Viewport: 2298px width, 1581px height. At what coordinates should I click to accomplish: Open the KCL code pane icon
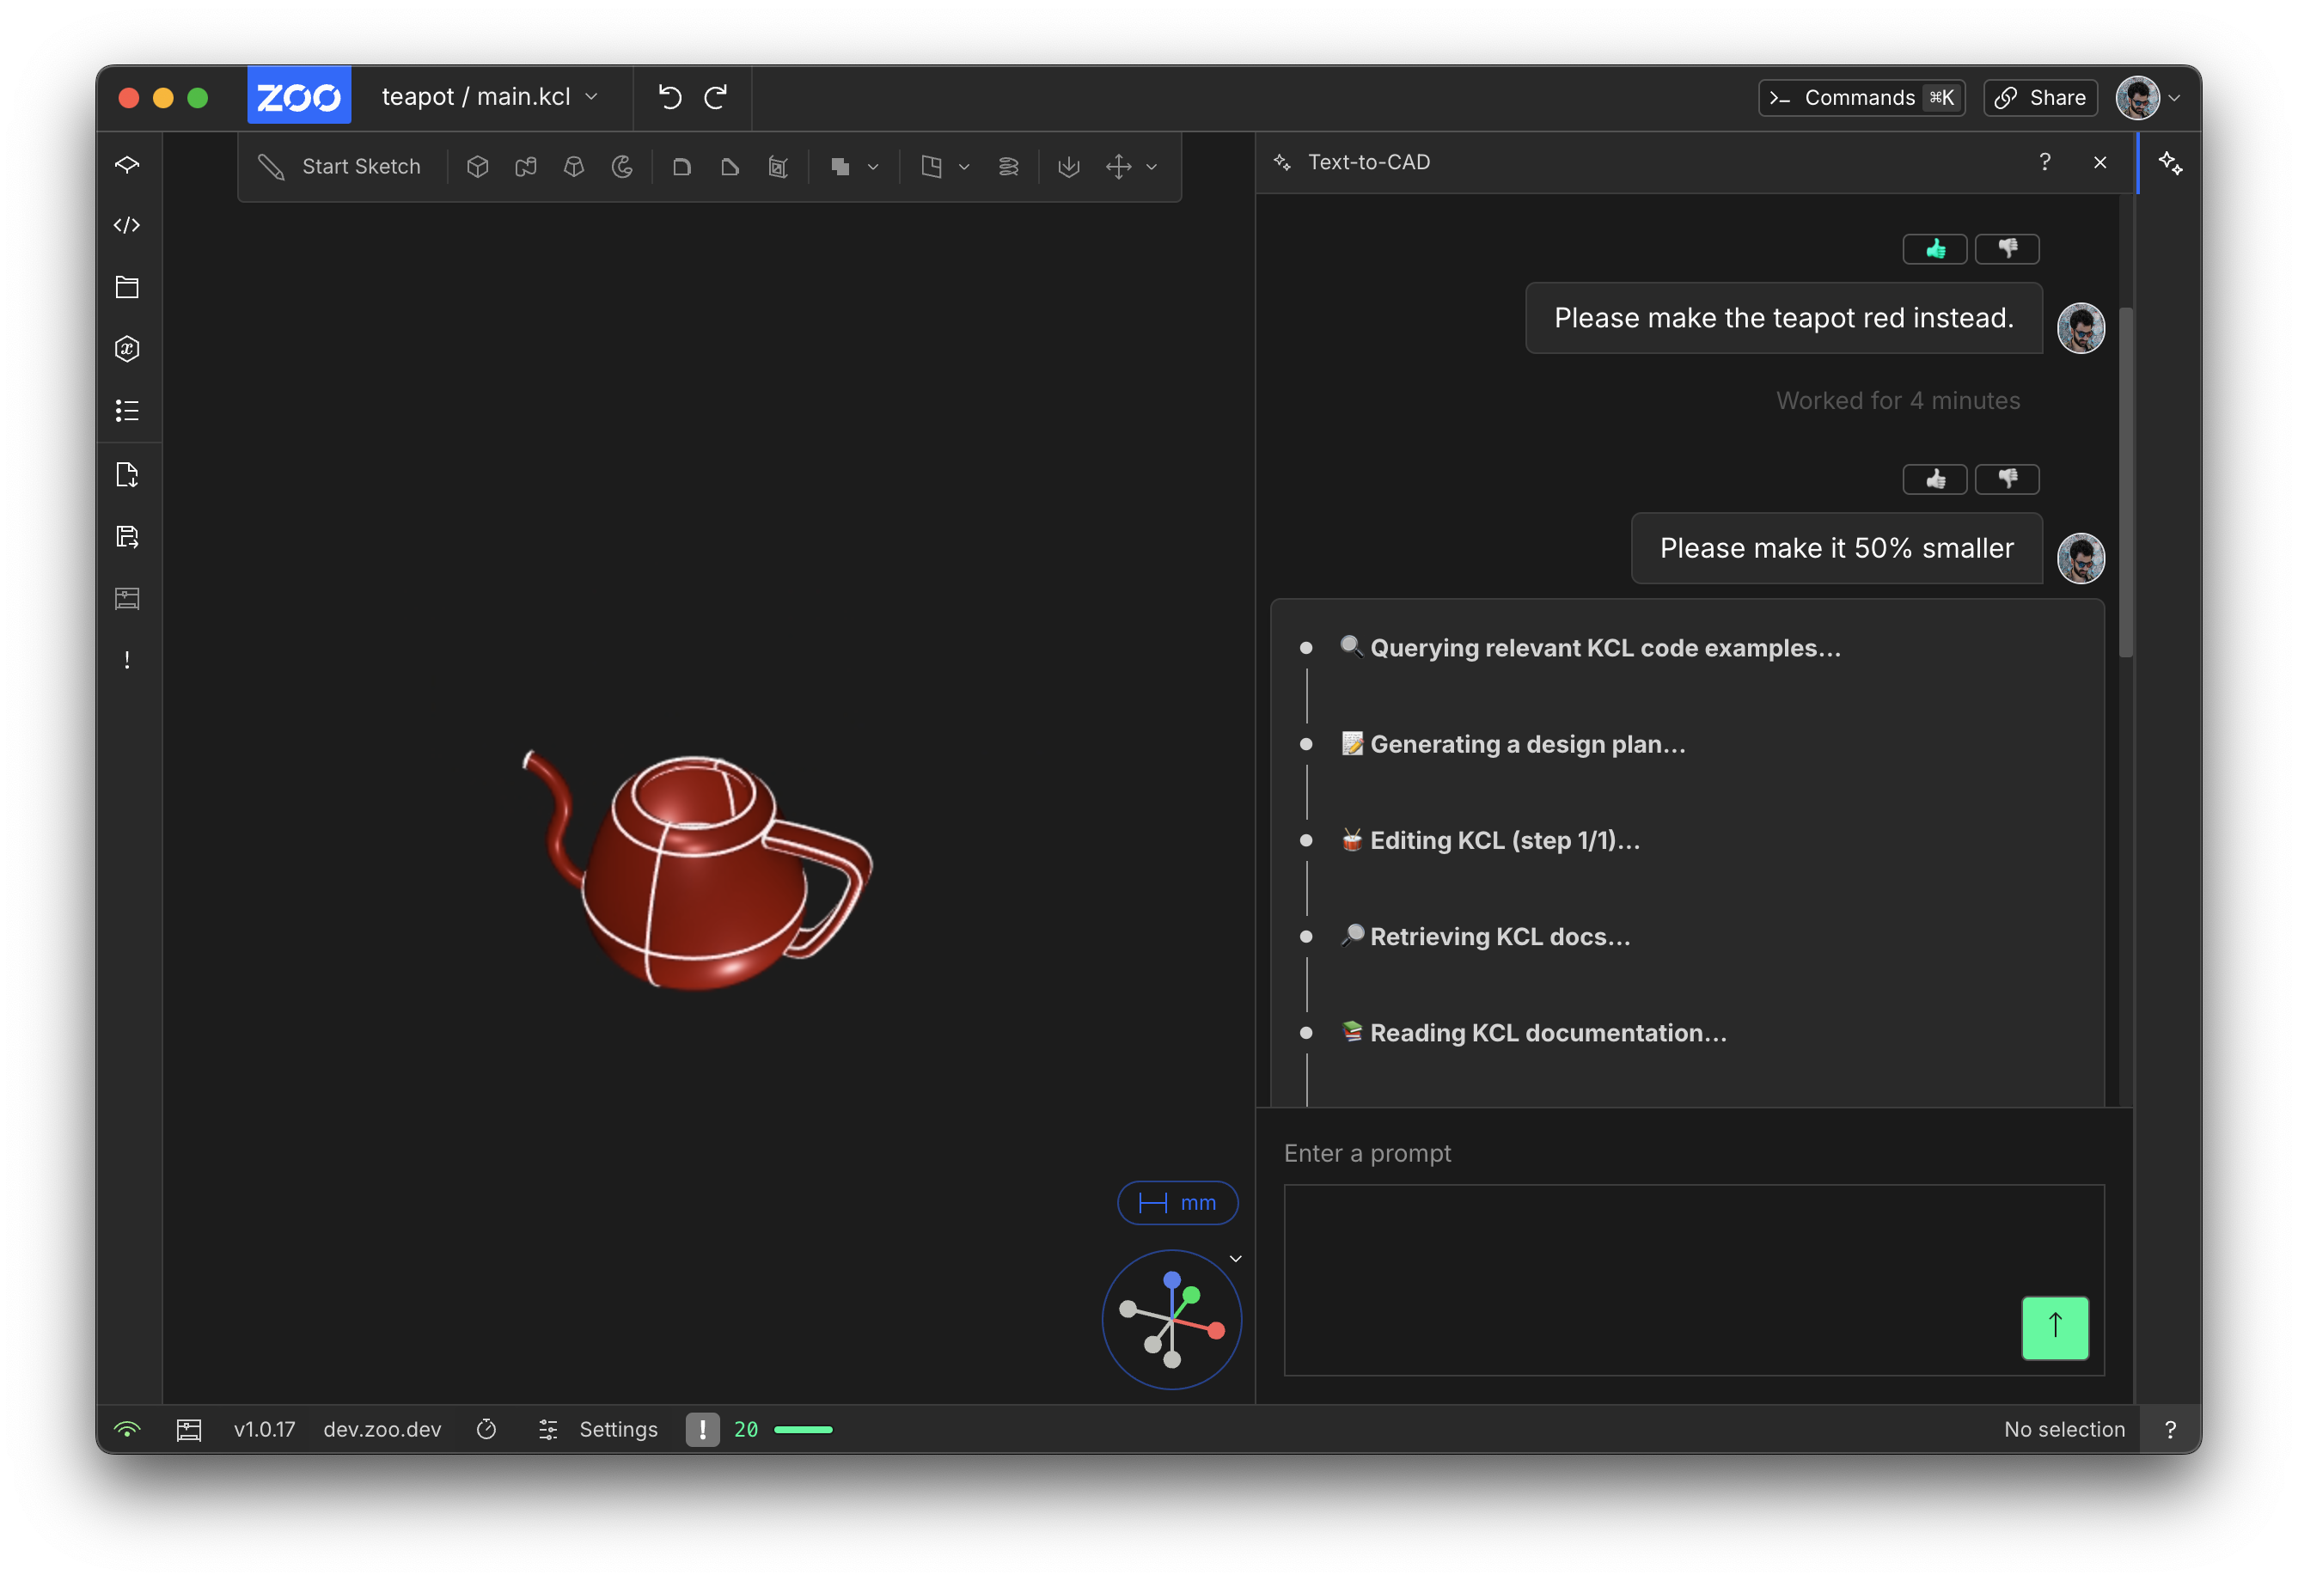coord(127,226)
